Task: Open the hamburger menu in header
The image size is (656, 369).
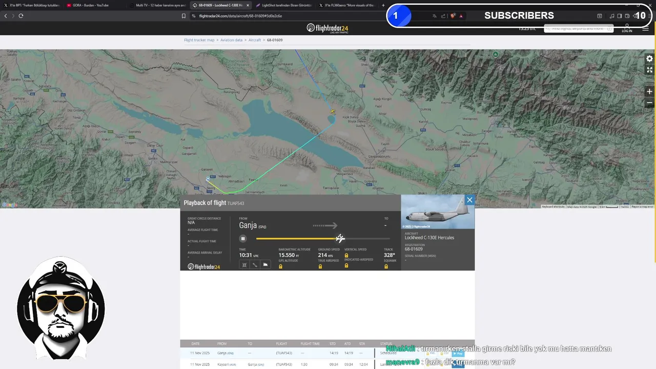Action: [x=645, y=29]
